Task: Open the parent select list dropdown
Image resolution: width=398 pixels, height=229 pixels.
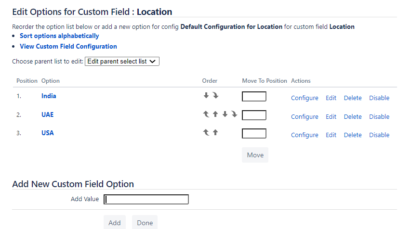Action: [x=122, y=62]
